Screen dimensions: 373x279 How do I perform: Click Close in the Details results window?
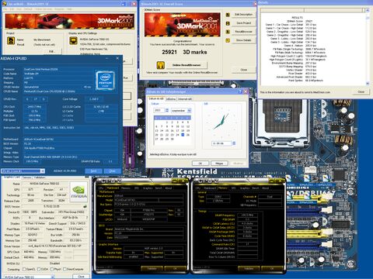361,92
